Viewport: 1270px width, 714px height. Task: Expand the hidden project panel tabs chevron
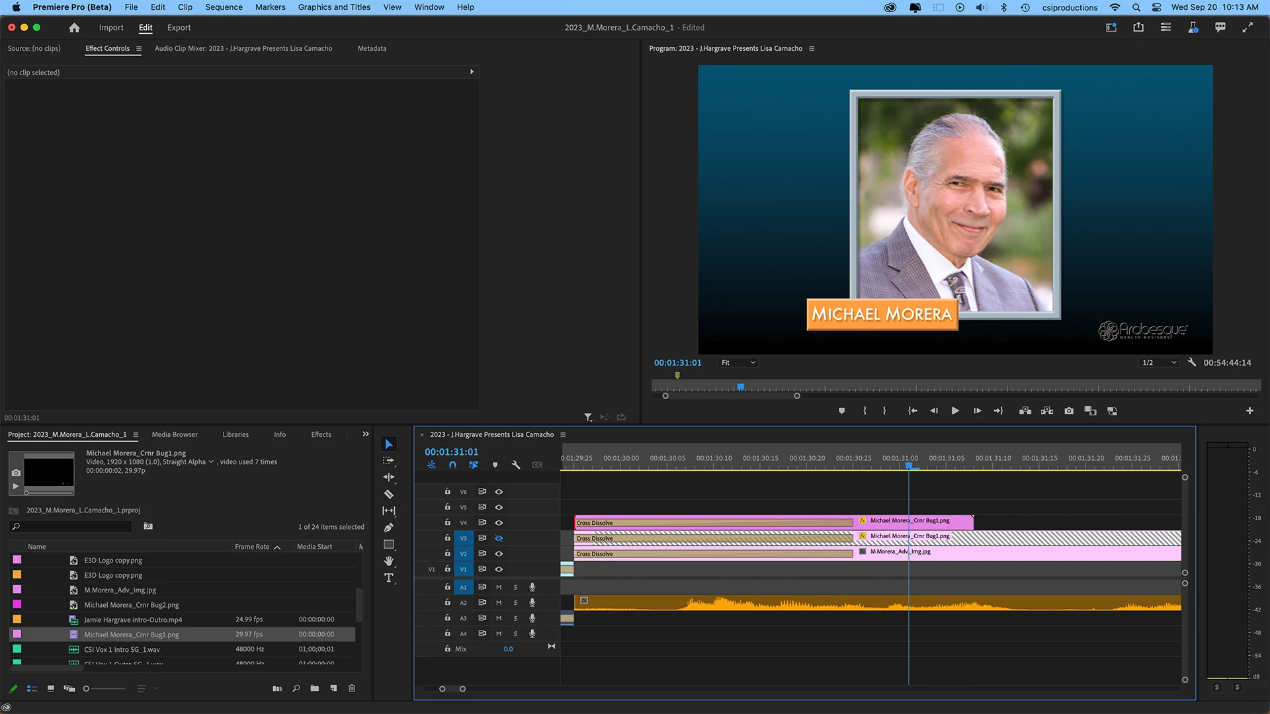(365, 434)
